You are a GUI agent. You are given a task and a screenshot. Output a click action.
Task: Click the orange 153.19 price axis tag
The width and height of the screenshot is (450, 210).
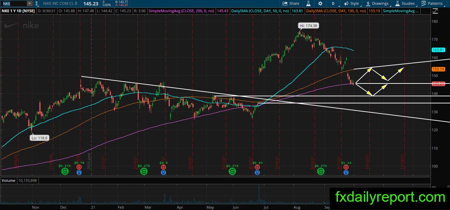(438, 69)
